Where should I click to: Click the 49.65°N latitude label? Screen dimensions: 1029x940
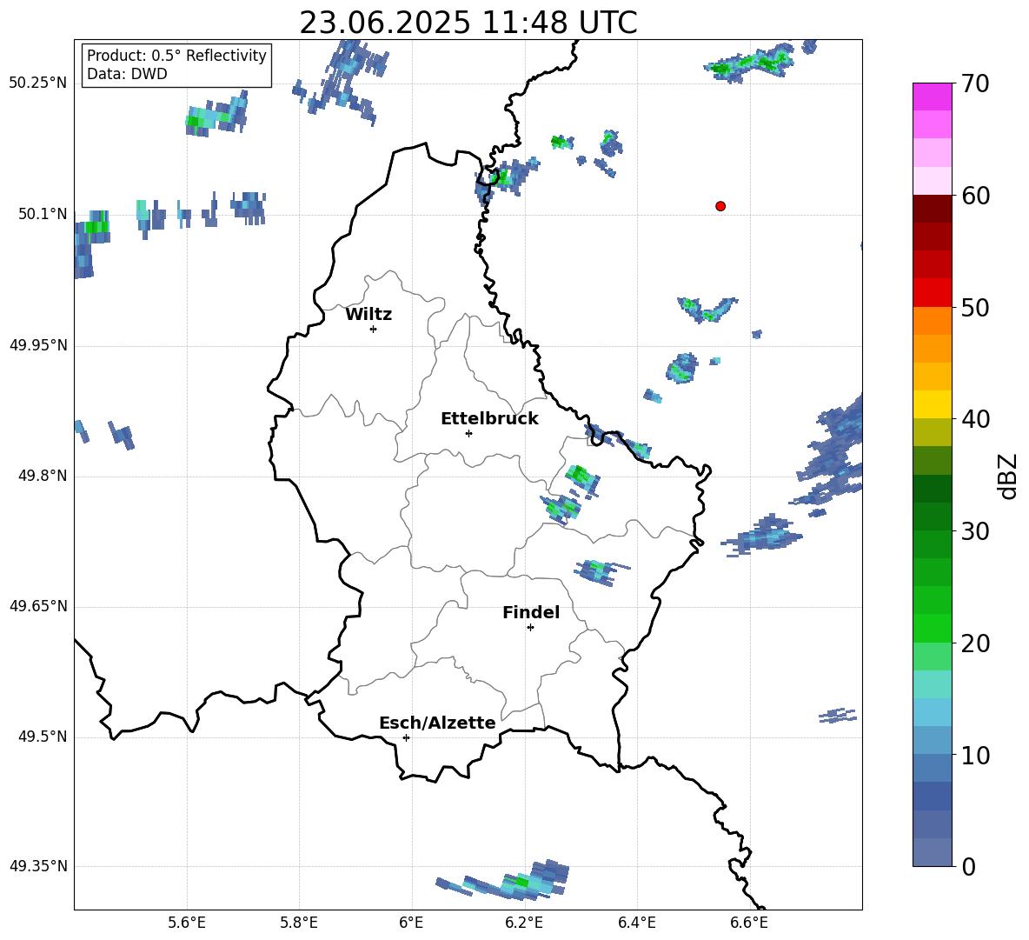tap(38, 606)
